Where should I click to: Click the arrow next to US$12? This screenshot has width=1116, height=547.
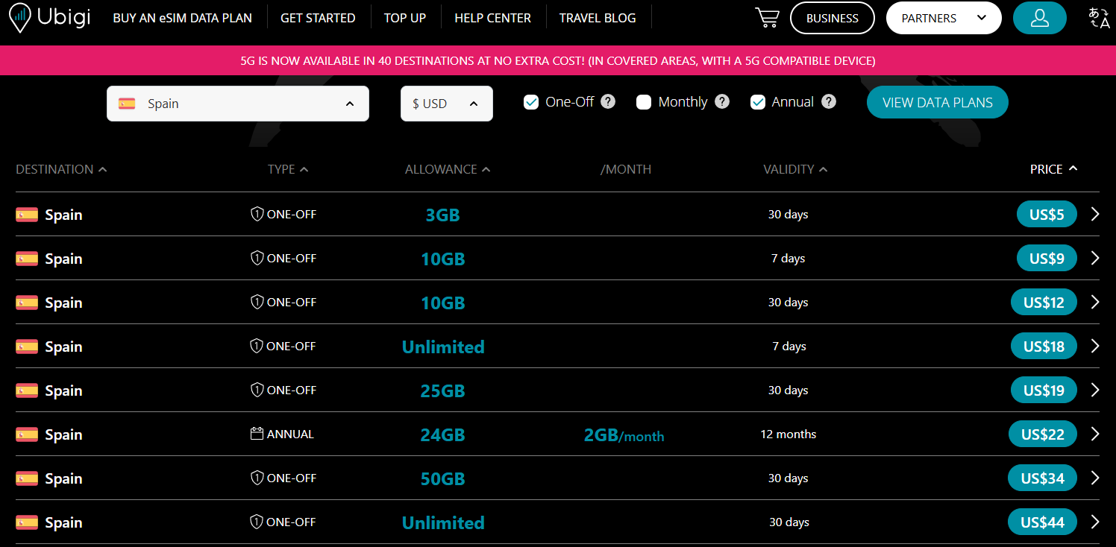(x=1094, y=303)
